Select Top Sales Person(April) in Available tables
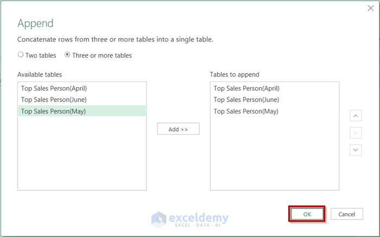 coord(54,88)
